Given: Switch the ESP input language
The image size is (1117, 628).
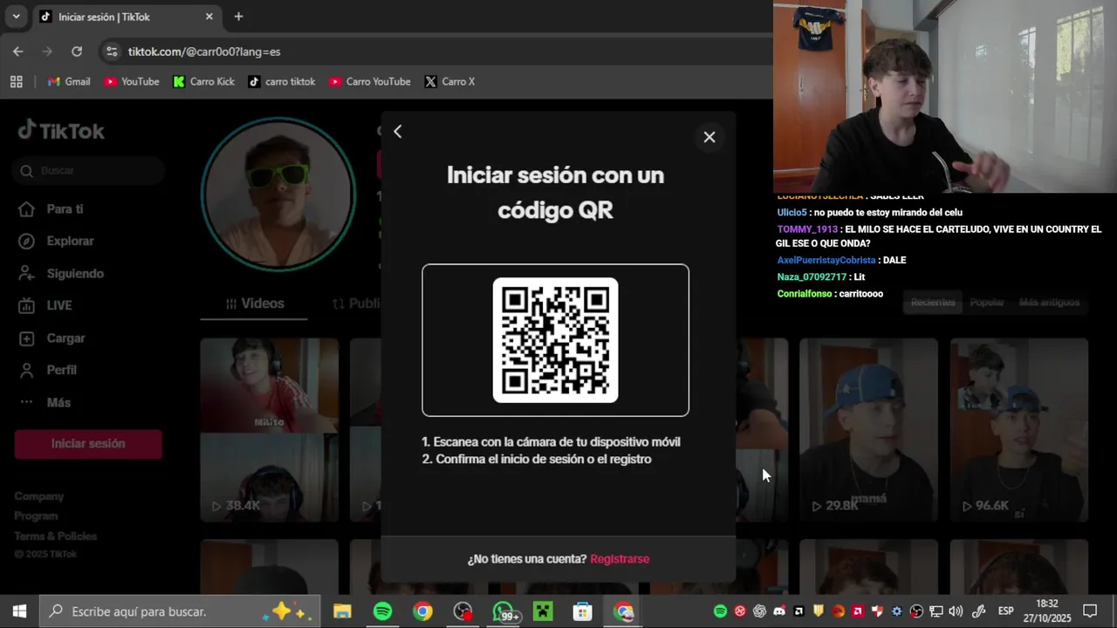Looking at the screenshot, I should 1005,611.
